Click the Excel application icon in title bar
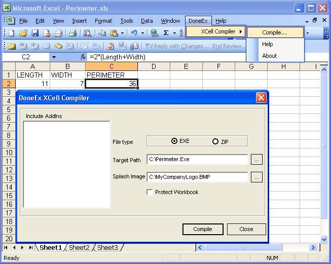This screenshot has height=264, width=331. [7, 8]
